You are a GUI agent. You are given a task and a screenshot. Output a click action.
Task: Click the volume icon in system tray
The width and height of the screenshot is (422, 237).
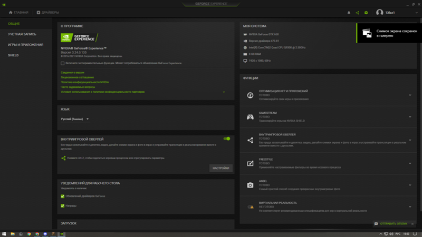391,234
